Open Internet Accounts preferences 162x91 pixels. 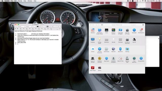[x=99, y=50]
